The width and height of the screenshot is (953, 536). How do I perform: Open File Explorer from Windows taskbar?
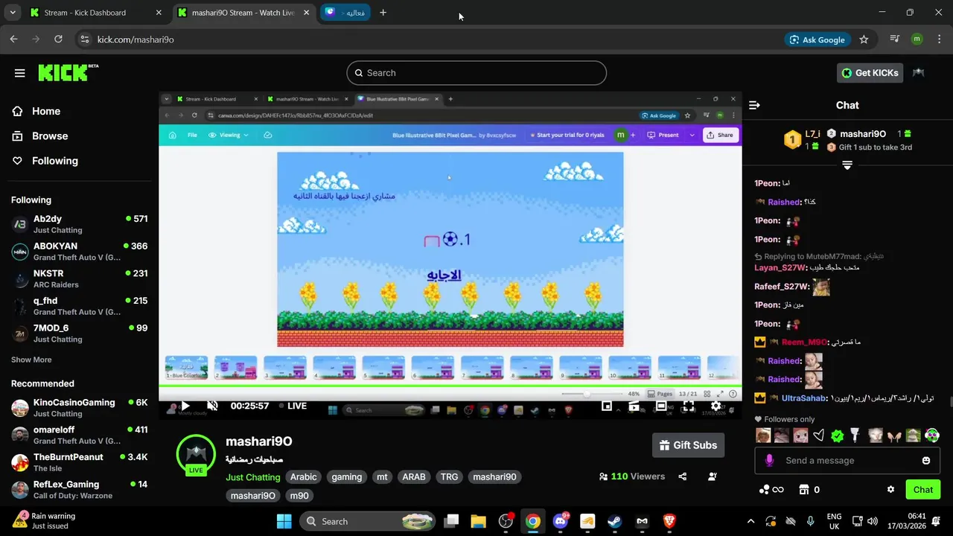point(478,521)
